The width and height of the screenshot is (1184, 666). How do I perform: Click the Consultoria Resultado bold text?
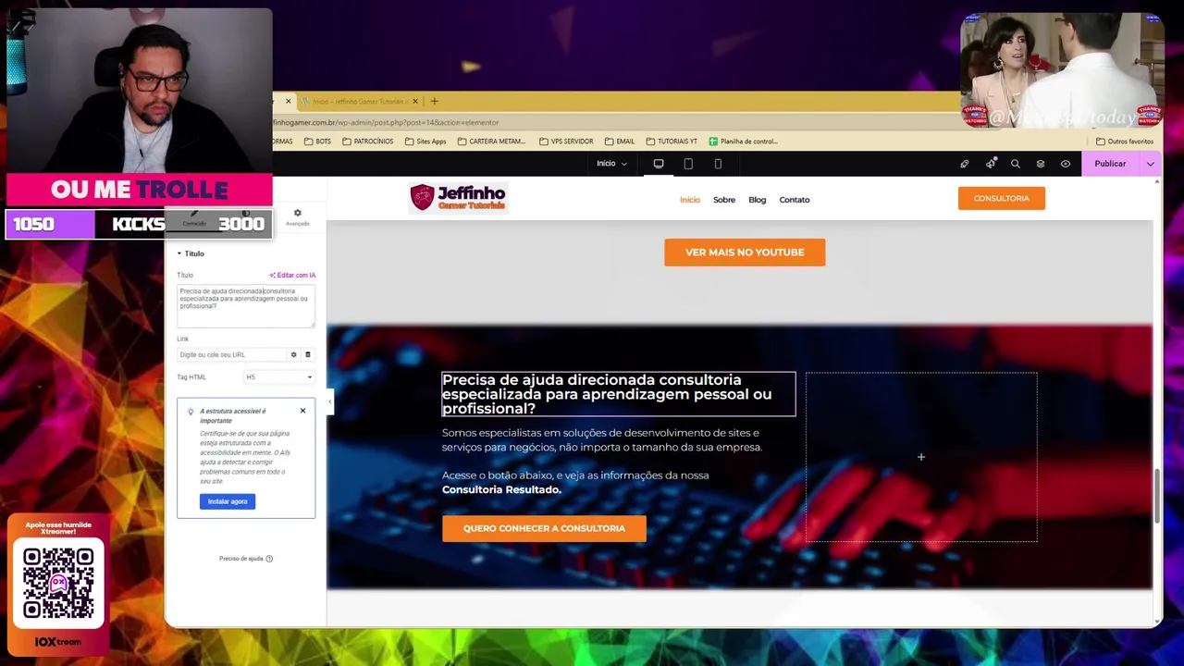point(501,489)
